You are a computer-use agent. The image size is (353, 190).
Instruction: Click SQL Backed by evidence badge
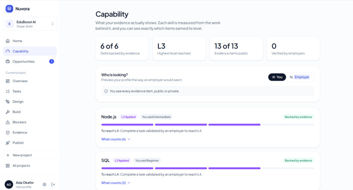tap(298, 161)
